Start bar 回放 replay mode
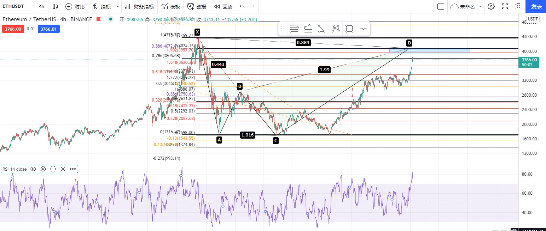546x231 pixels. pyautogui.click(x=223, y=6)
